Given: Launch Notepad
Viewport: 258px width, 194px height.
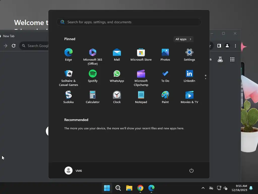Looking at the screenshot, I should pyautogui.click(x=141, y=97).
